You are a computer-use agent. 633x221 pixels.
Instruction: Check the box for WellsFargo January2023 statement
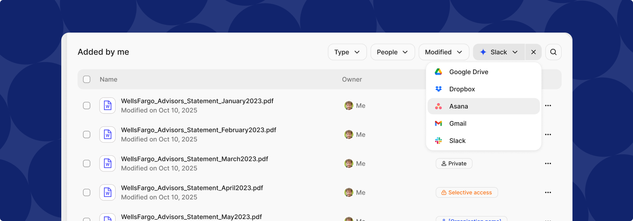click(x=87, y=105)
